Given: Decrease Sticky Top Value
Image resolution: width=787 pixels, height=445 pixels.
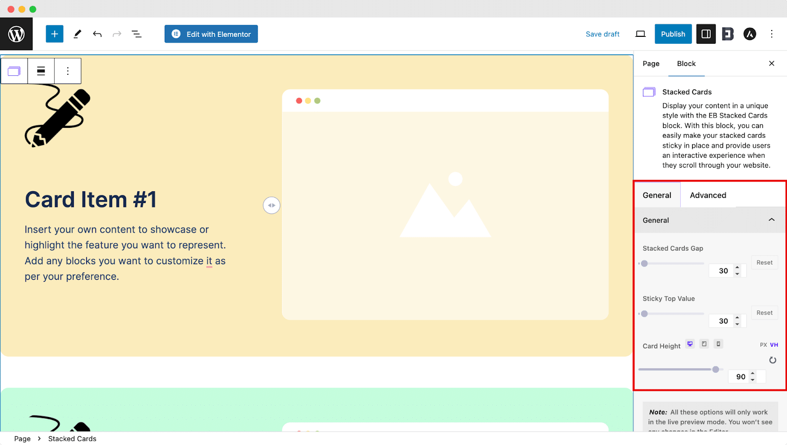Looking at the screenshot, I should click(x=737, y=324).
